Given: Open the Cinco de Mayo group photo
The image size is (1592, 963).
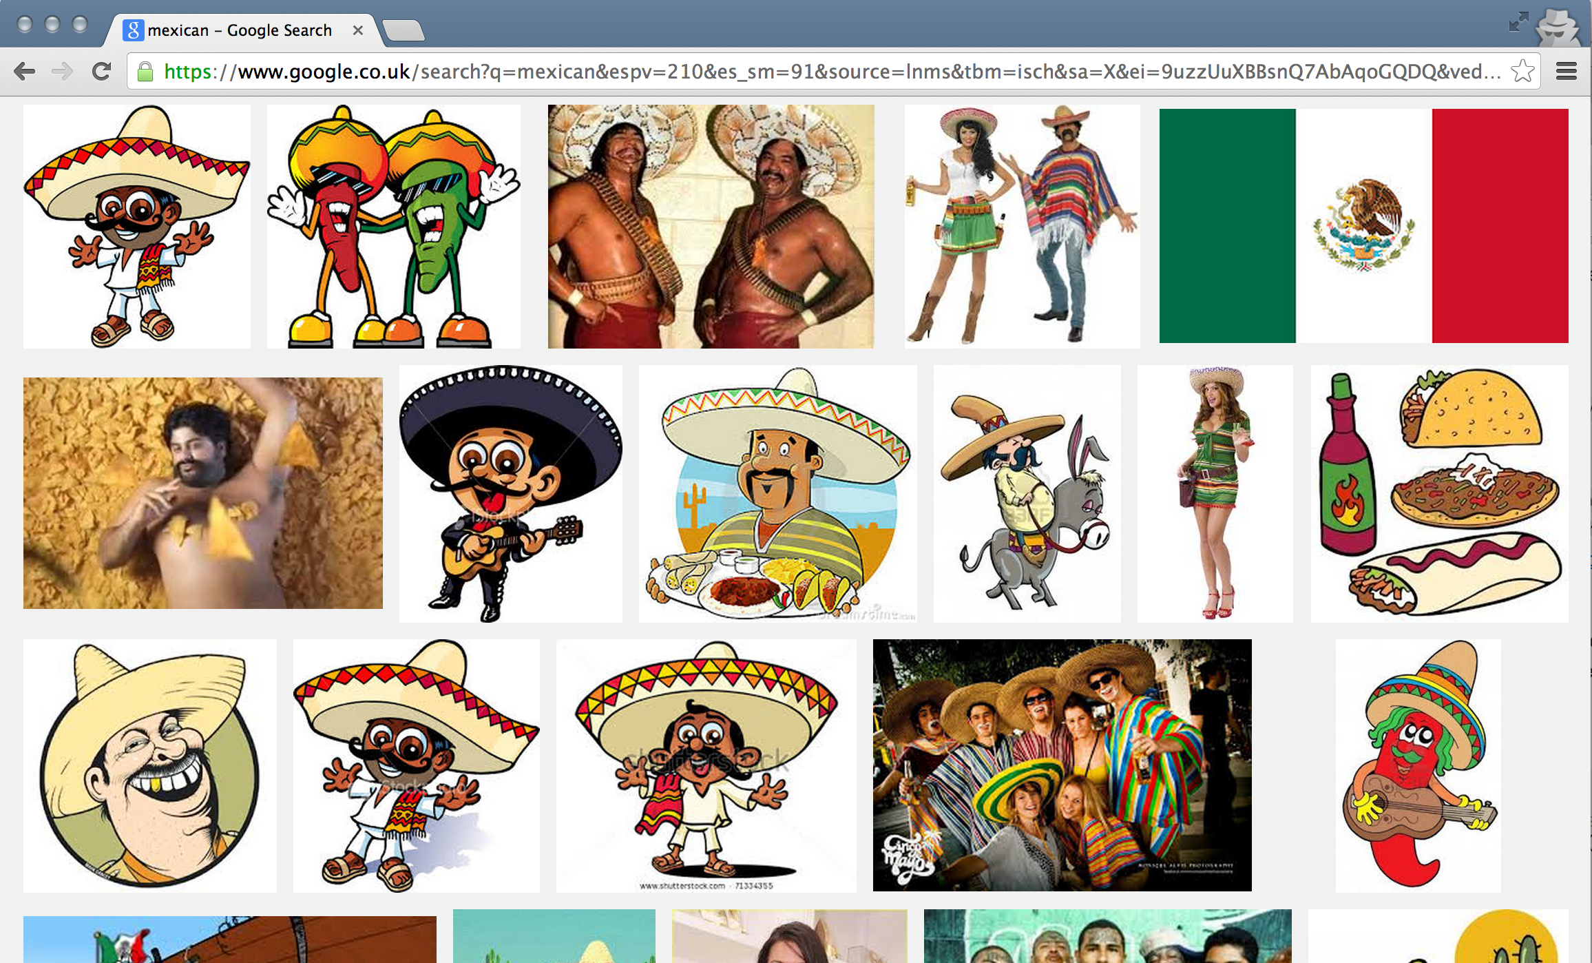Looking at the screenshot, I should (1062, 765).
